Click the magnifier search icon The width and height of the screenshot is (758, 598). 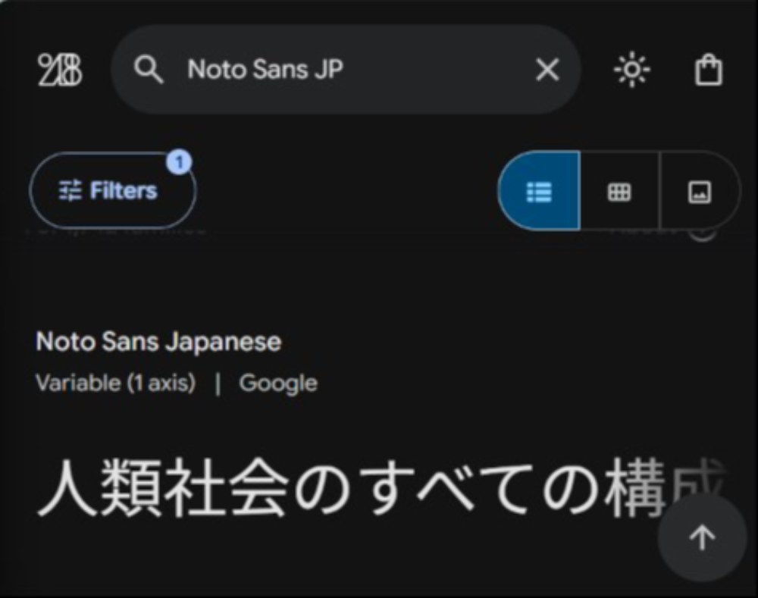pos(148,70)
